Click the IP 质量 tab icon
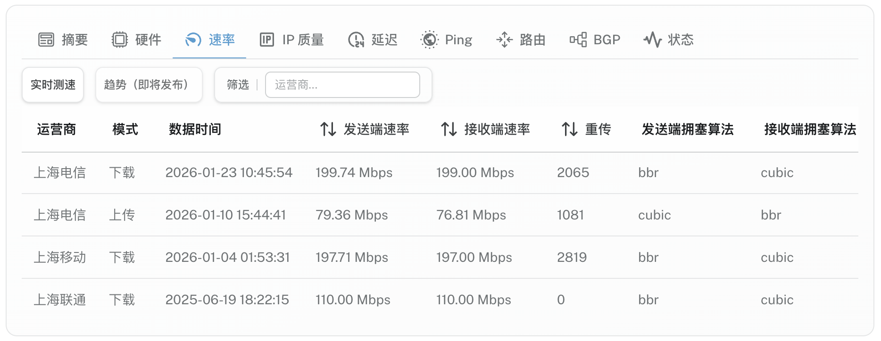 266,40
